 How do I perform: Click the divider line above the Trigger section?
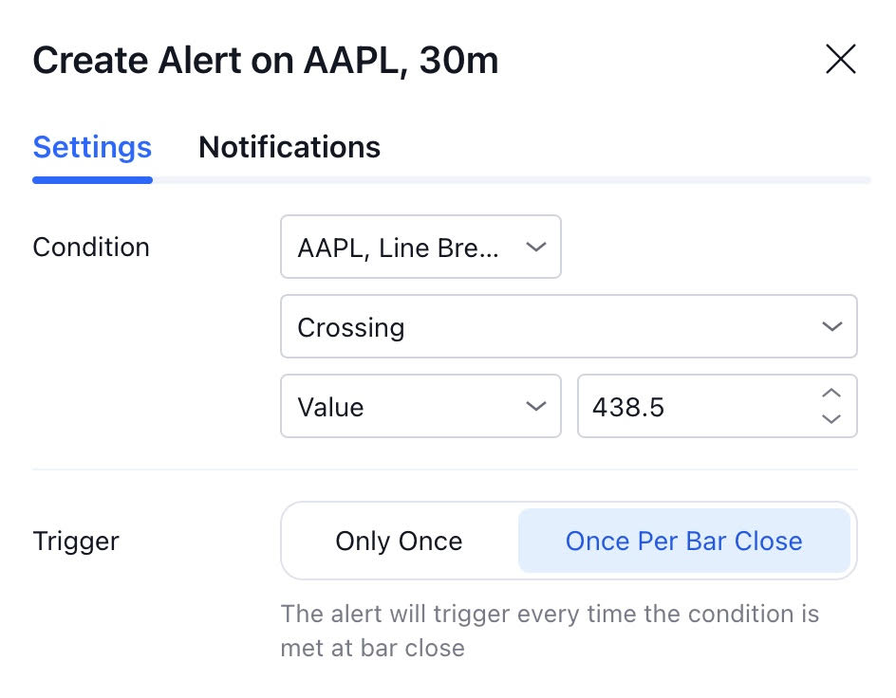tap(444, 469)
